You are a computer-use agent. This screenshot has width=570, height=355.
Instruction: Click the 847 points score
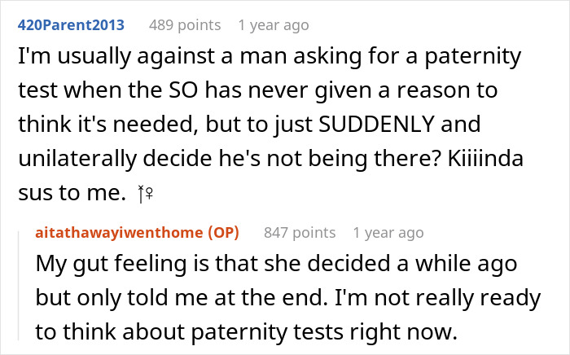click(300, 233)
